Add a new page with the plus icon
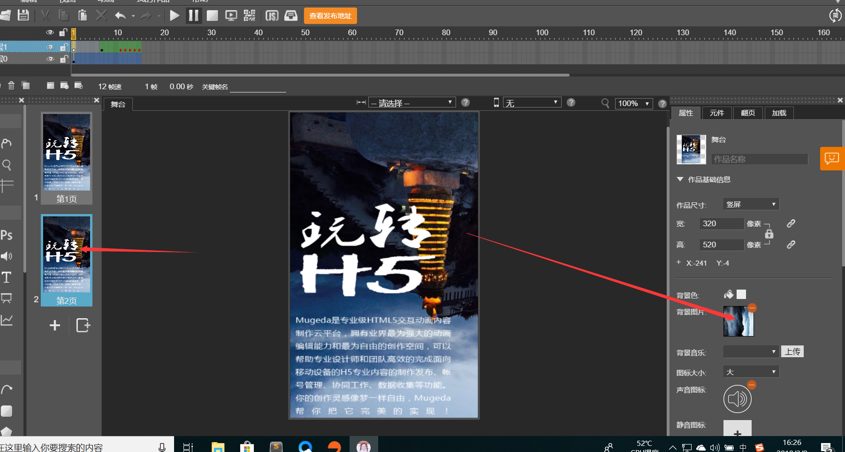 (55, 325)
